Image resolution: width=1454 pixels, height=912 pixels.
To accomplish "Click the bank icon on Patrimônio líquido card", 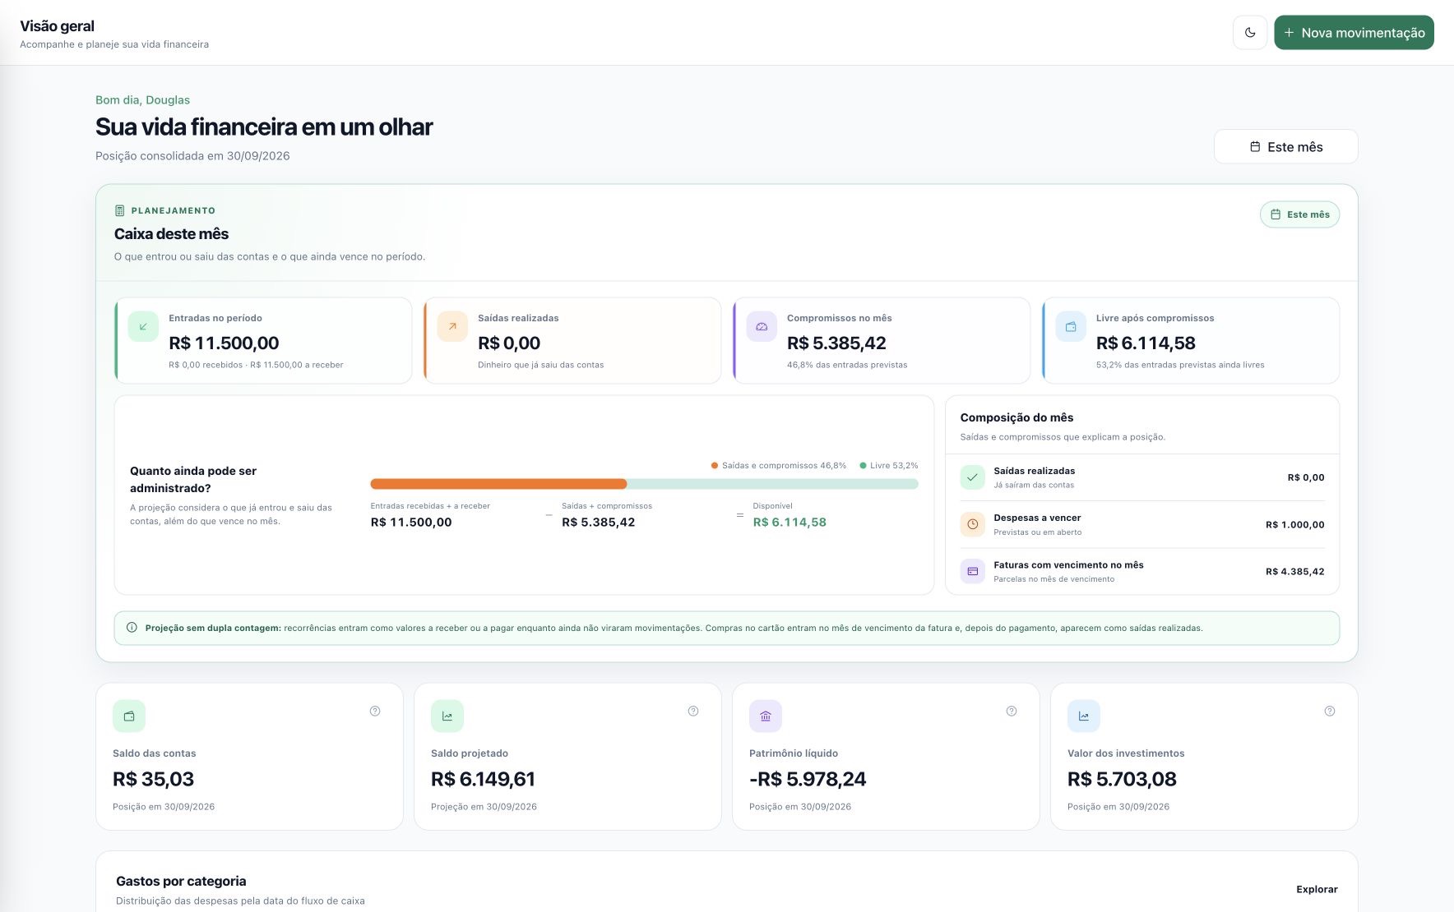I will pos(765,716).
